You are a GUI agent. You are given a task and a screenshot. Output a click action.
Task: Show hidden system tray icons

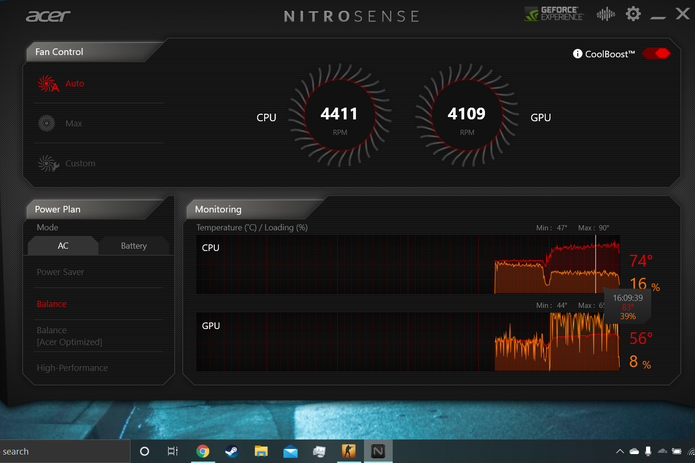tap(620, 451)
